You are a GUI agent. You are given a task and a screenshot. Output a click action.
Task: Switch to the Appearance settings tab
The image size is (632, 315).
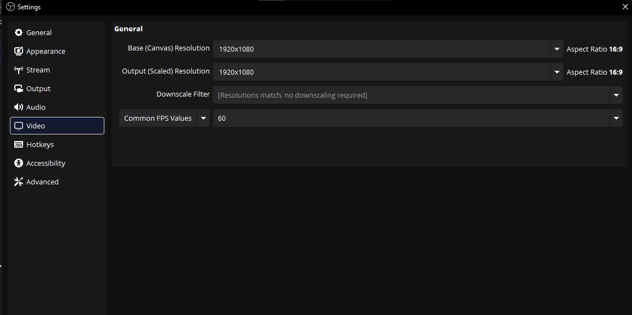pyautogui.click(x=57, y=51)
